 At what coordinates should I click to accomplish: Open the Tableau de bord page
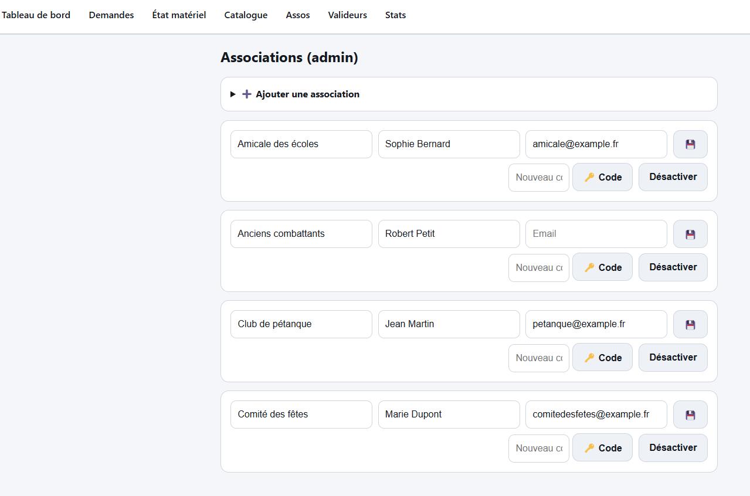(36, 15)
